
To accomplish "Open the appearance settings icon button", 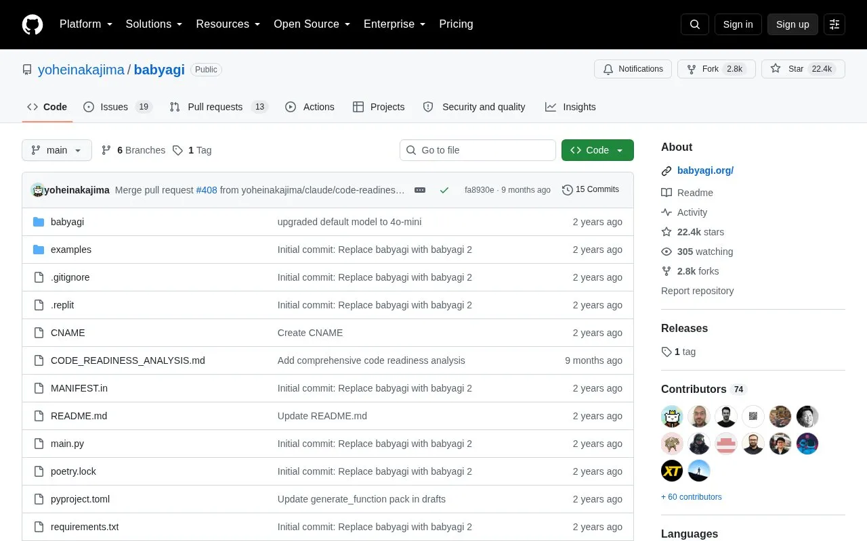I will (x=834, y=24).
